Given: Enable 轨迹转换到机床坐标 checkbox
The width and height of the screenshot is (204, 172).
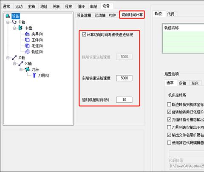Looking at the screenshot, I should coord(169,104).
